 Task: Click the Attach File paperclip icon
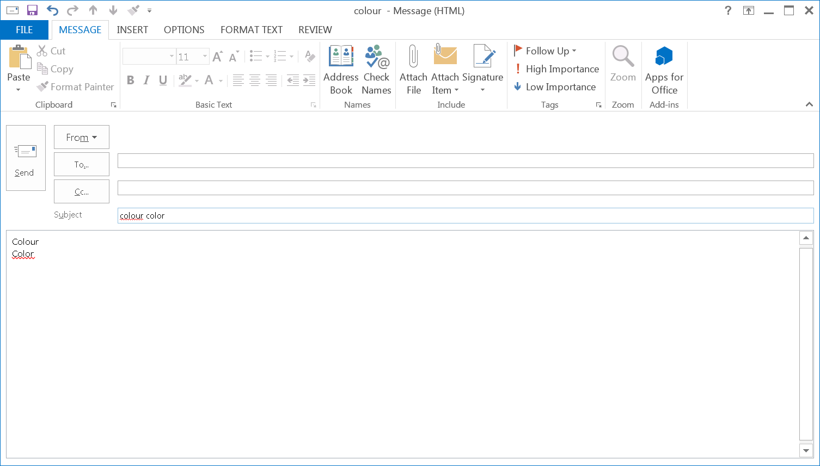click(x=413, y=57)
